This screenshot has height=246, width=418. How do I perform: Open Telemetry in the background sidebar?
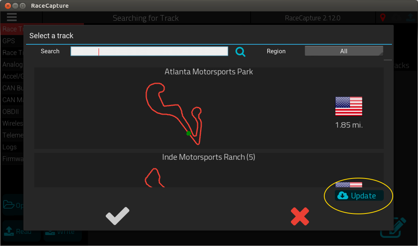(12, 135)
